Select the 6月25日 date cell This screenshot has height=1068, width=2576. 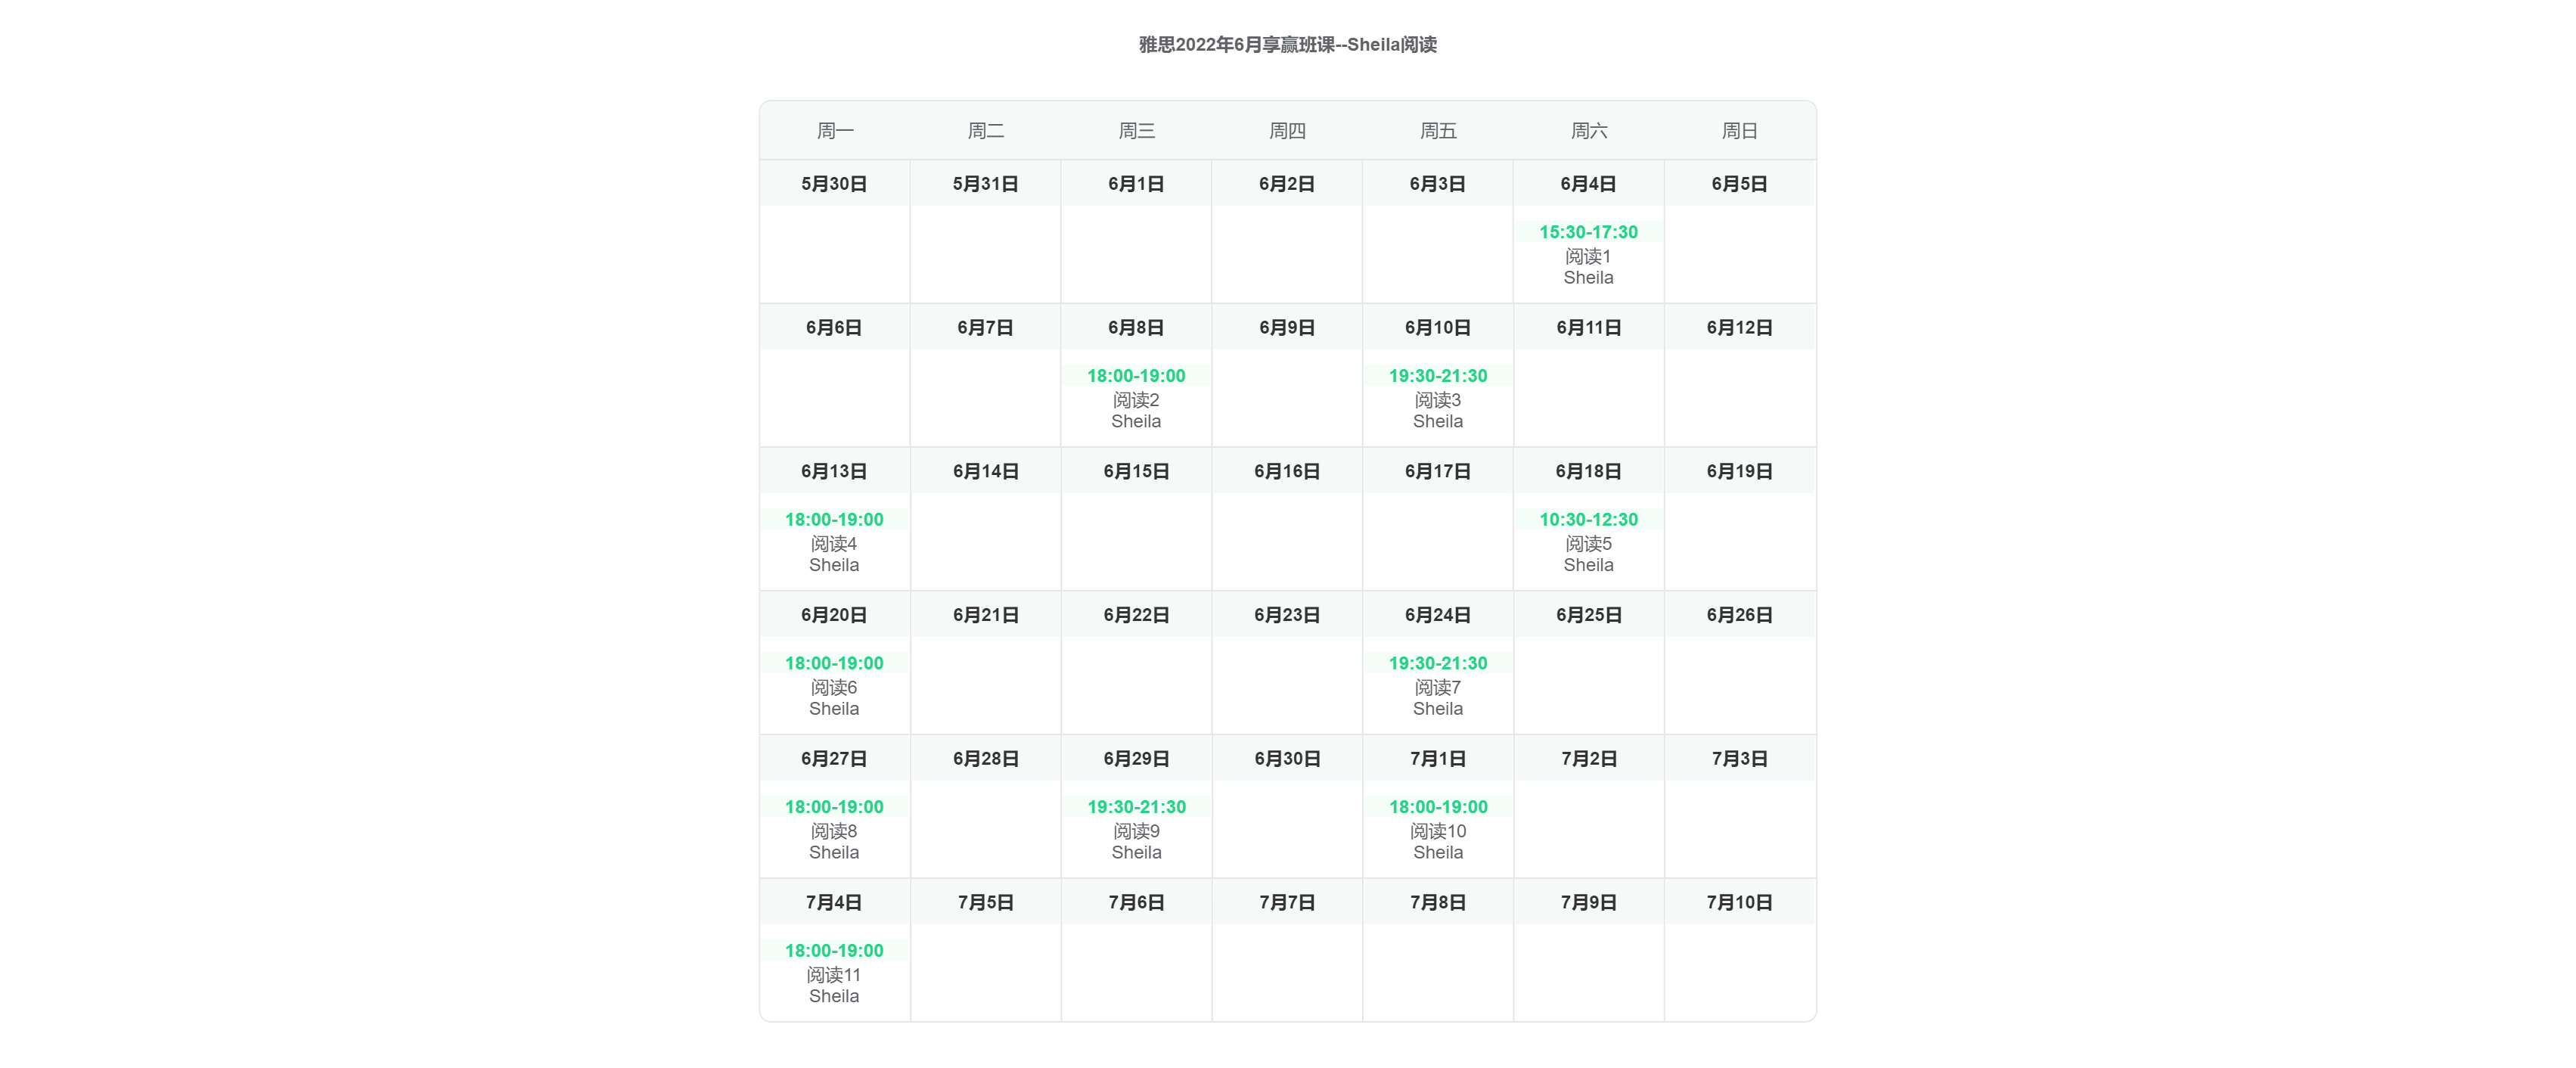coord(1589,615)
